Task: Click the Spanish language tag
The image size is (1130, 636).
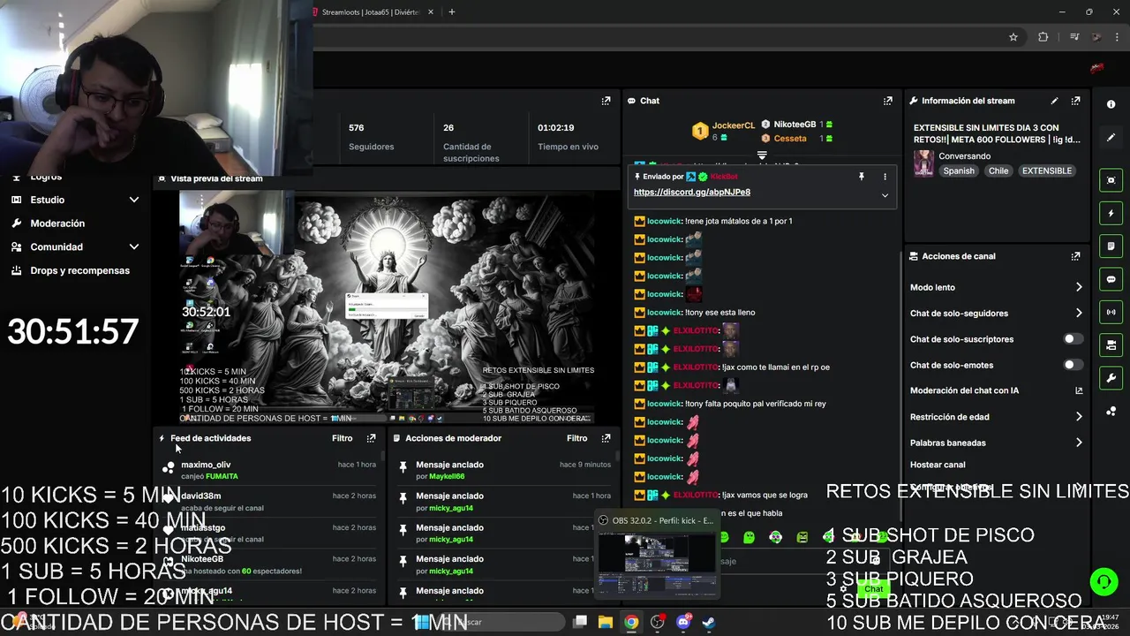Action: click(959, 171)
